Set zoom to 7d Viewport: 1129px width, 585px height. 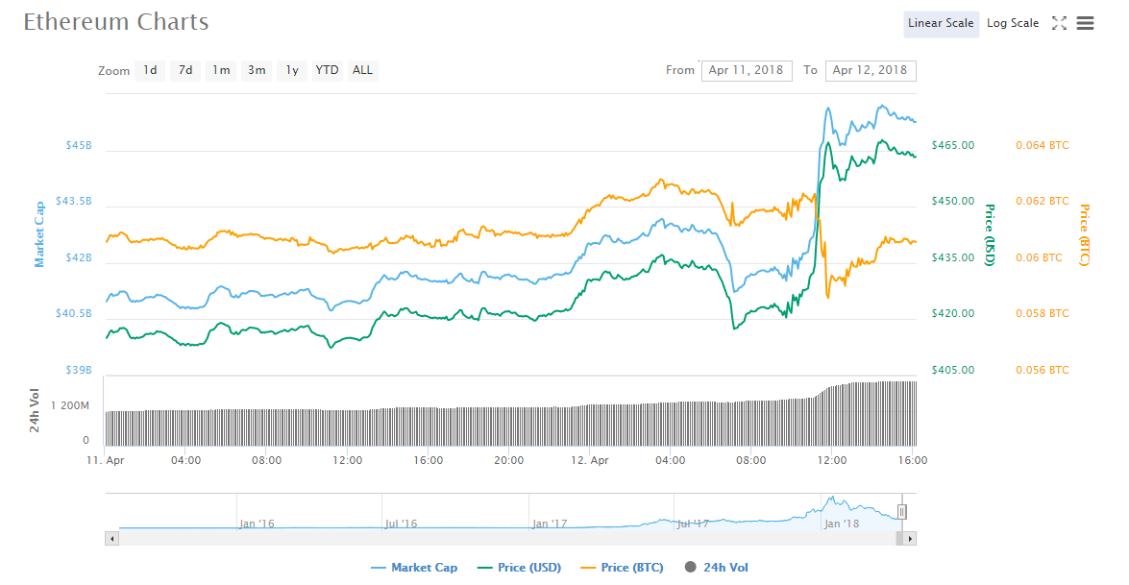point(185,70)
